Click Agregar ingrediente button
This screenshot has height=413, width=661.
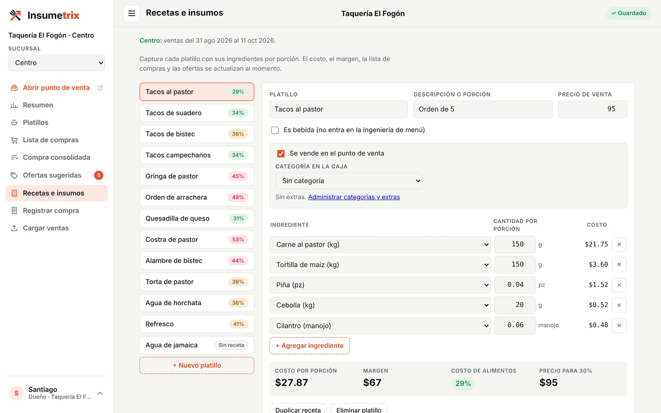310,346
